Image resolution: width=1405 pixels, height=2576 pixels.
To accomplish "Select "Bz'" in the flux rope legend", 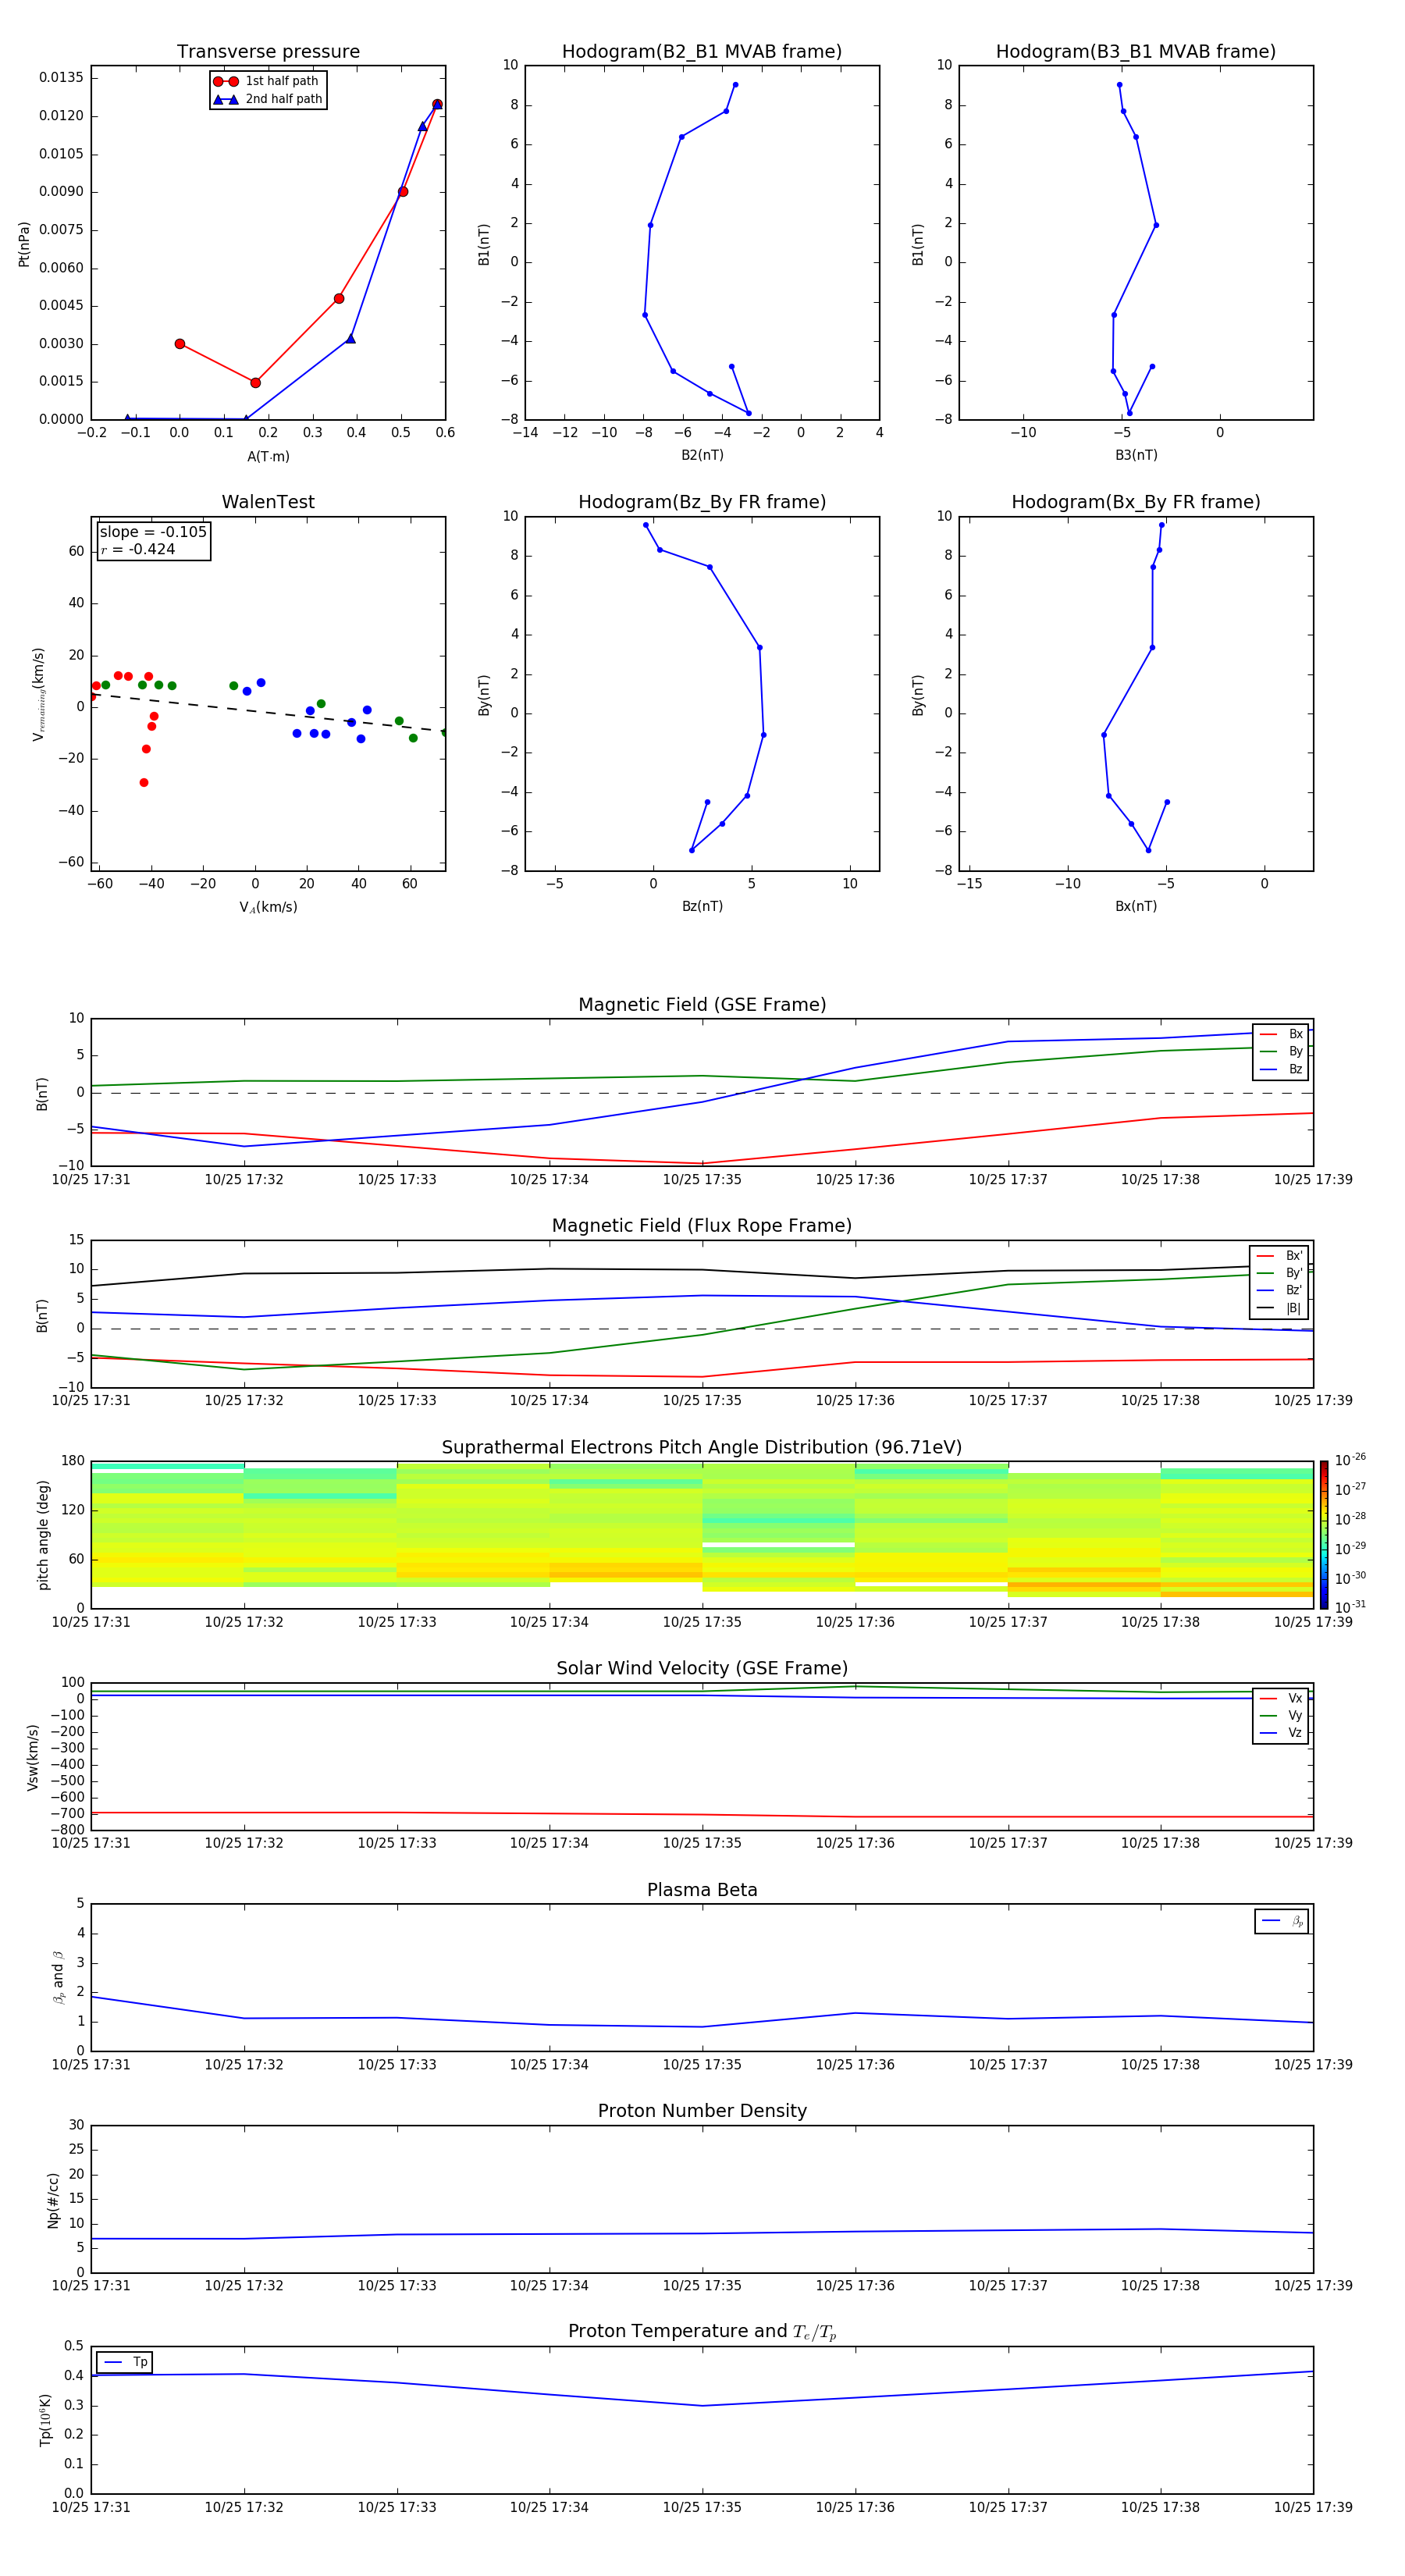I will pos(1280,1290).
